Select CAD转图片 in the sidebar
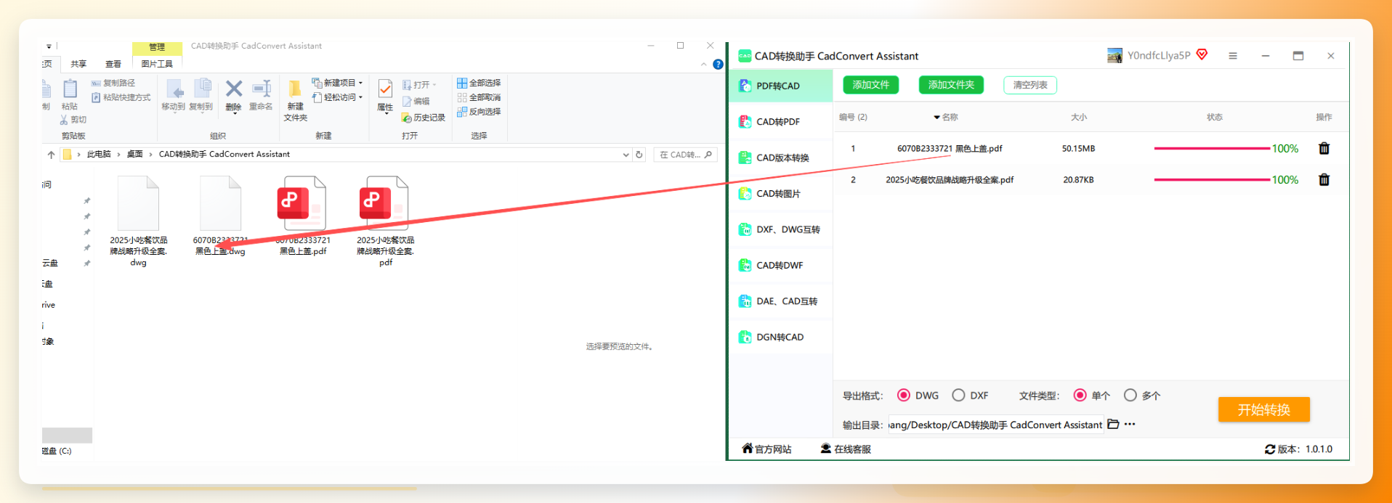This screenshot has height=503, width=1392. coord(781,193)
